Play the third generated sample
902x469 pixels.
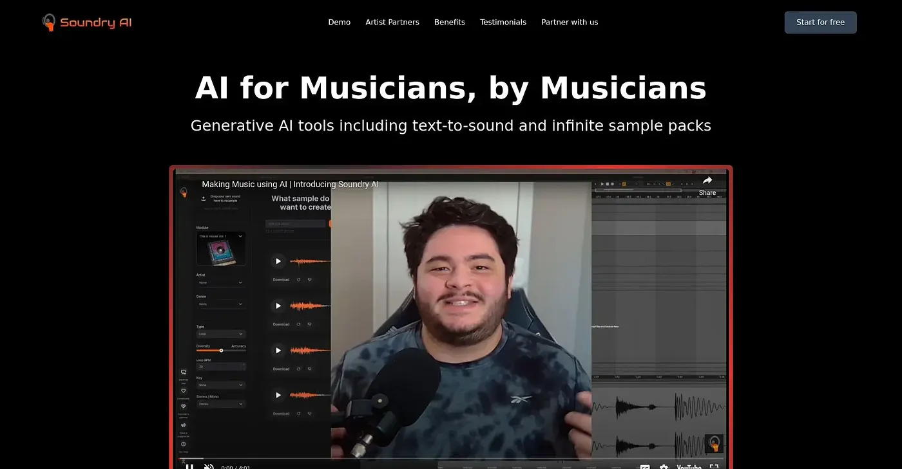point(278,351)
